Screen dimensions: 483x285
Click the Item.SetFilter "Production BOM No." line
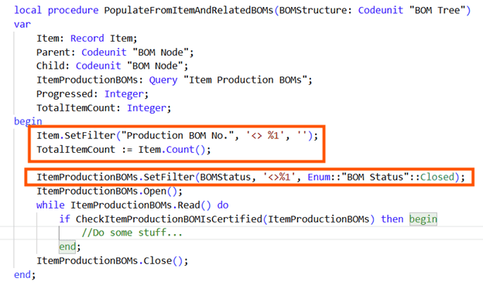pos(177,136)
